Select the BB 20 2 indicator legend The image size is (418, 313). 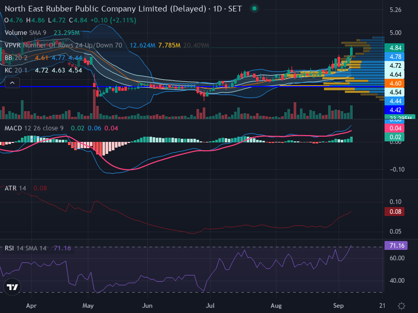(x=16, y=58)
